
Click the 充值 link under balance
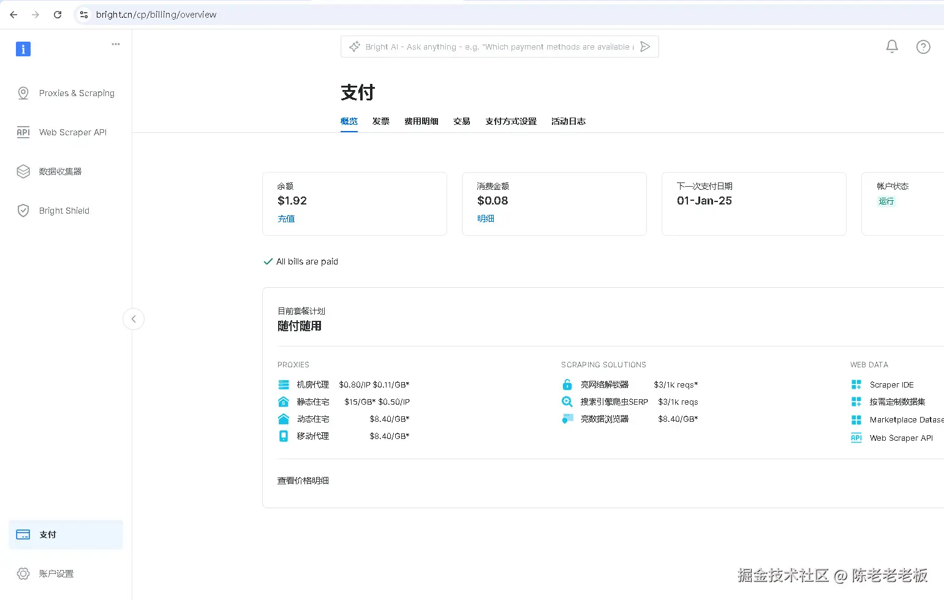point(286,219)
